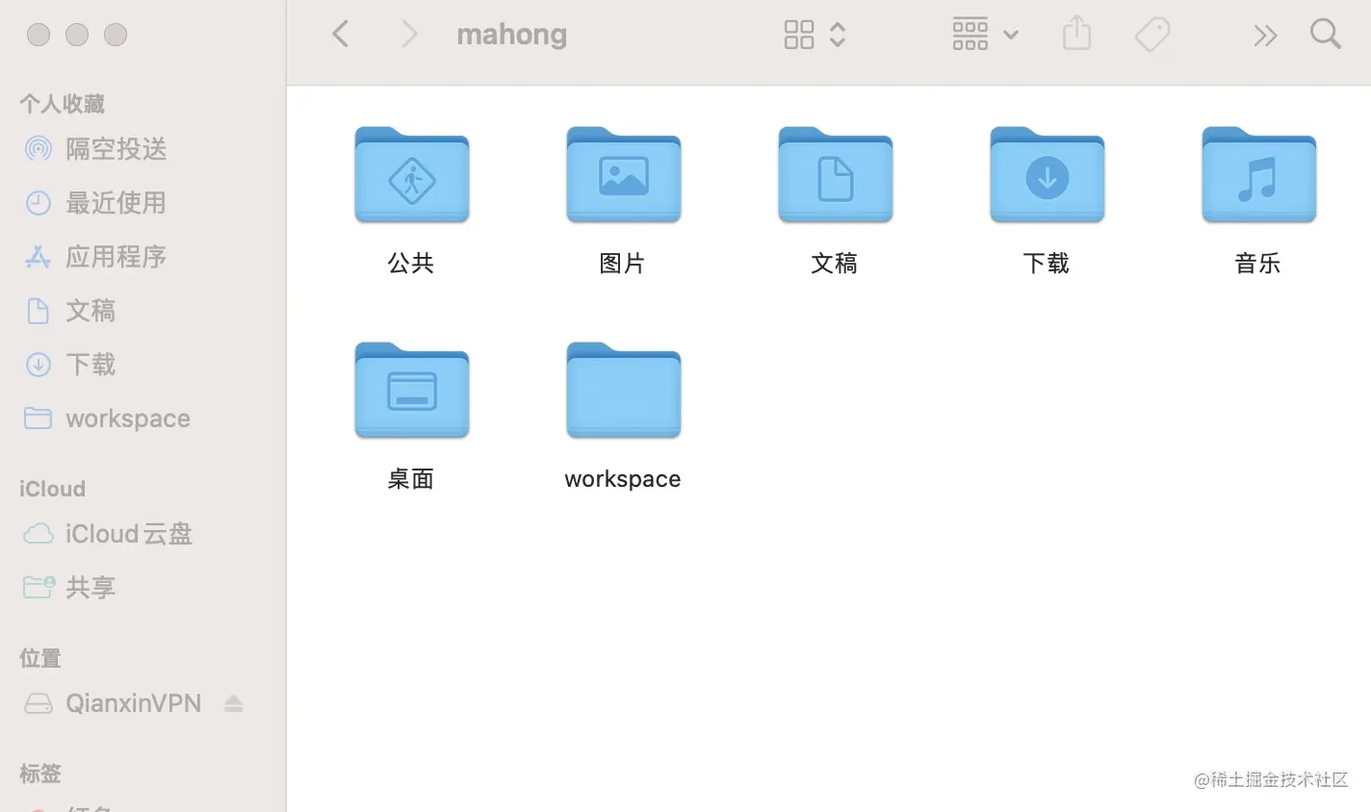Click the tag toolbar icon
This screenshot has width=1371, height=812.
[1152, 35]
